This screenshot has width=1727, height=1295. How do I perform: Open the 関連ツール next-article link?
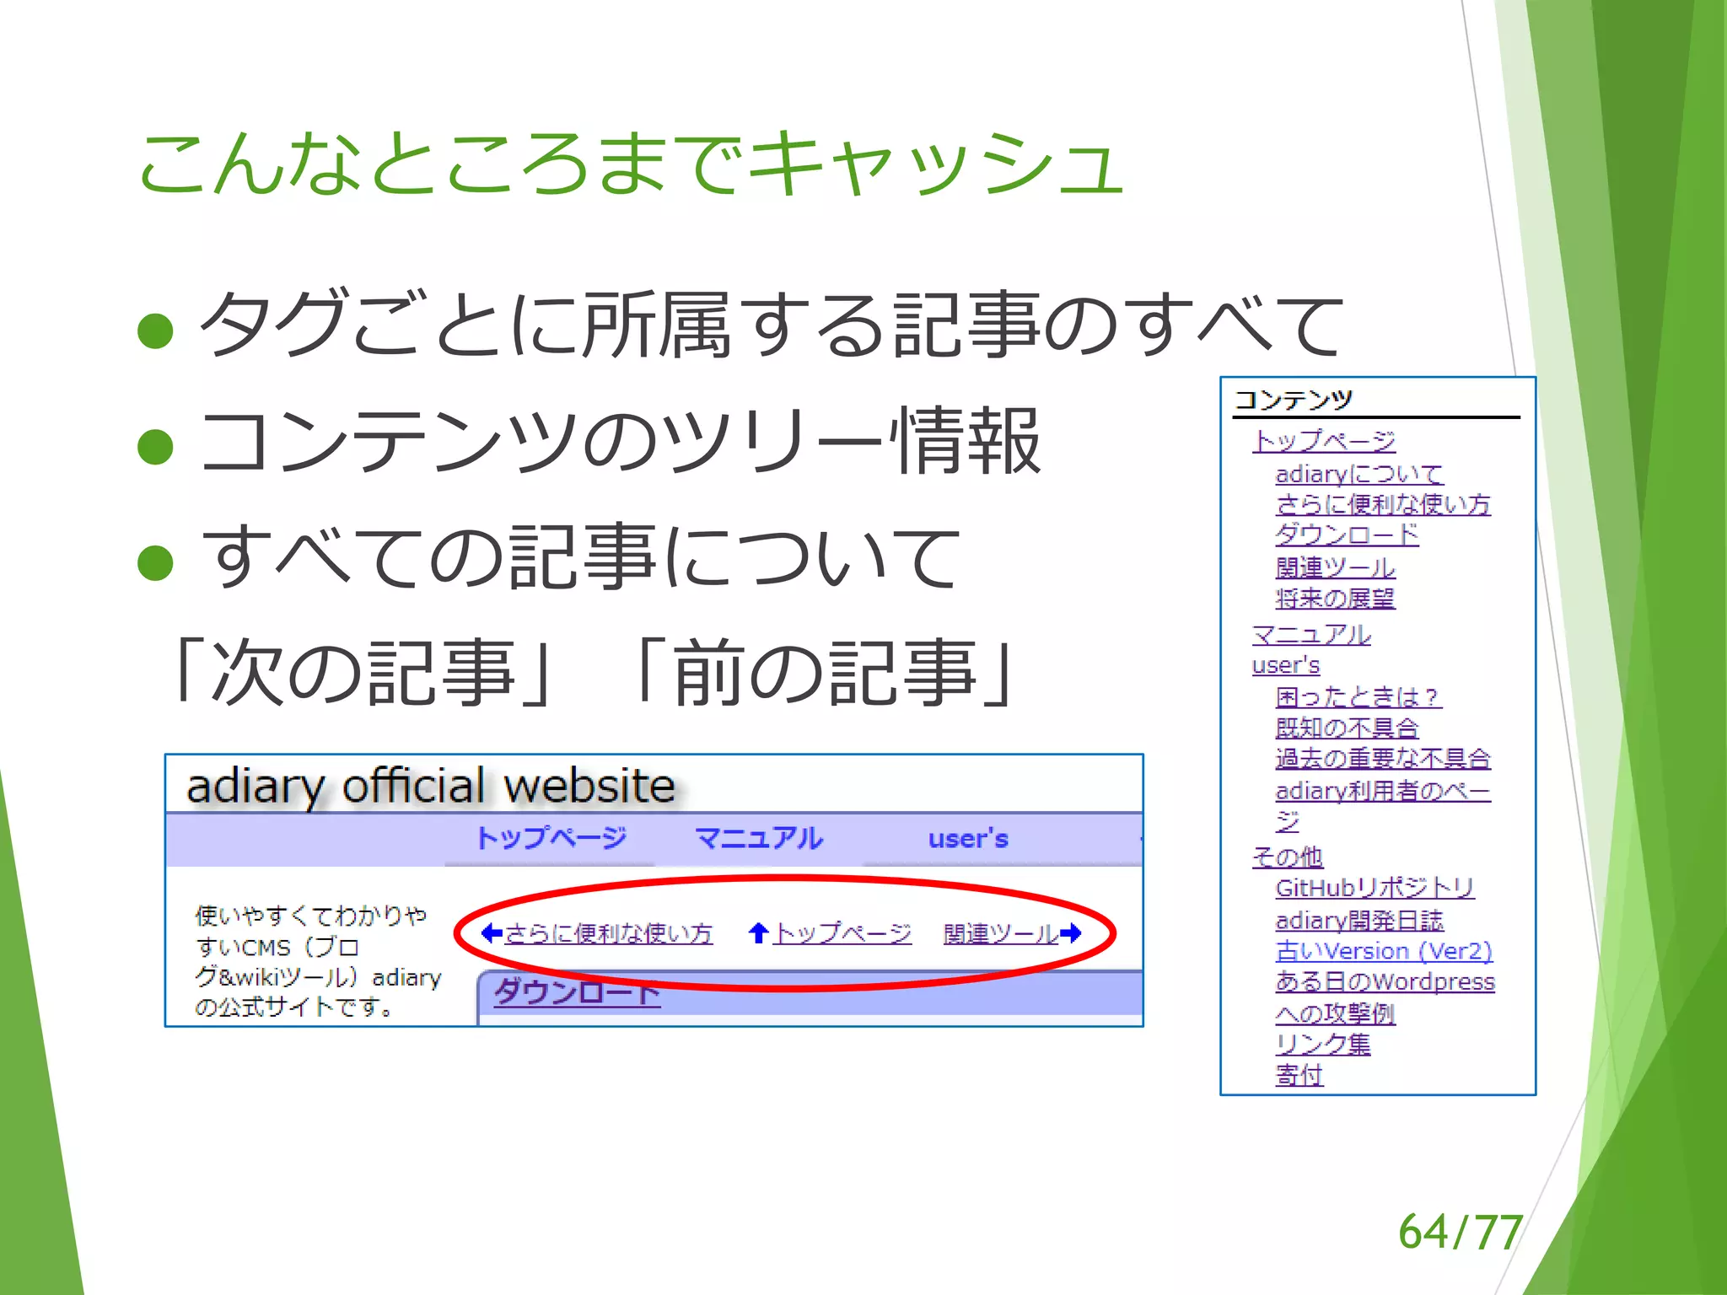pyautogui.click(x=1000, y=933)
